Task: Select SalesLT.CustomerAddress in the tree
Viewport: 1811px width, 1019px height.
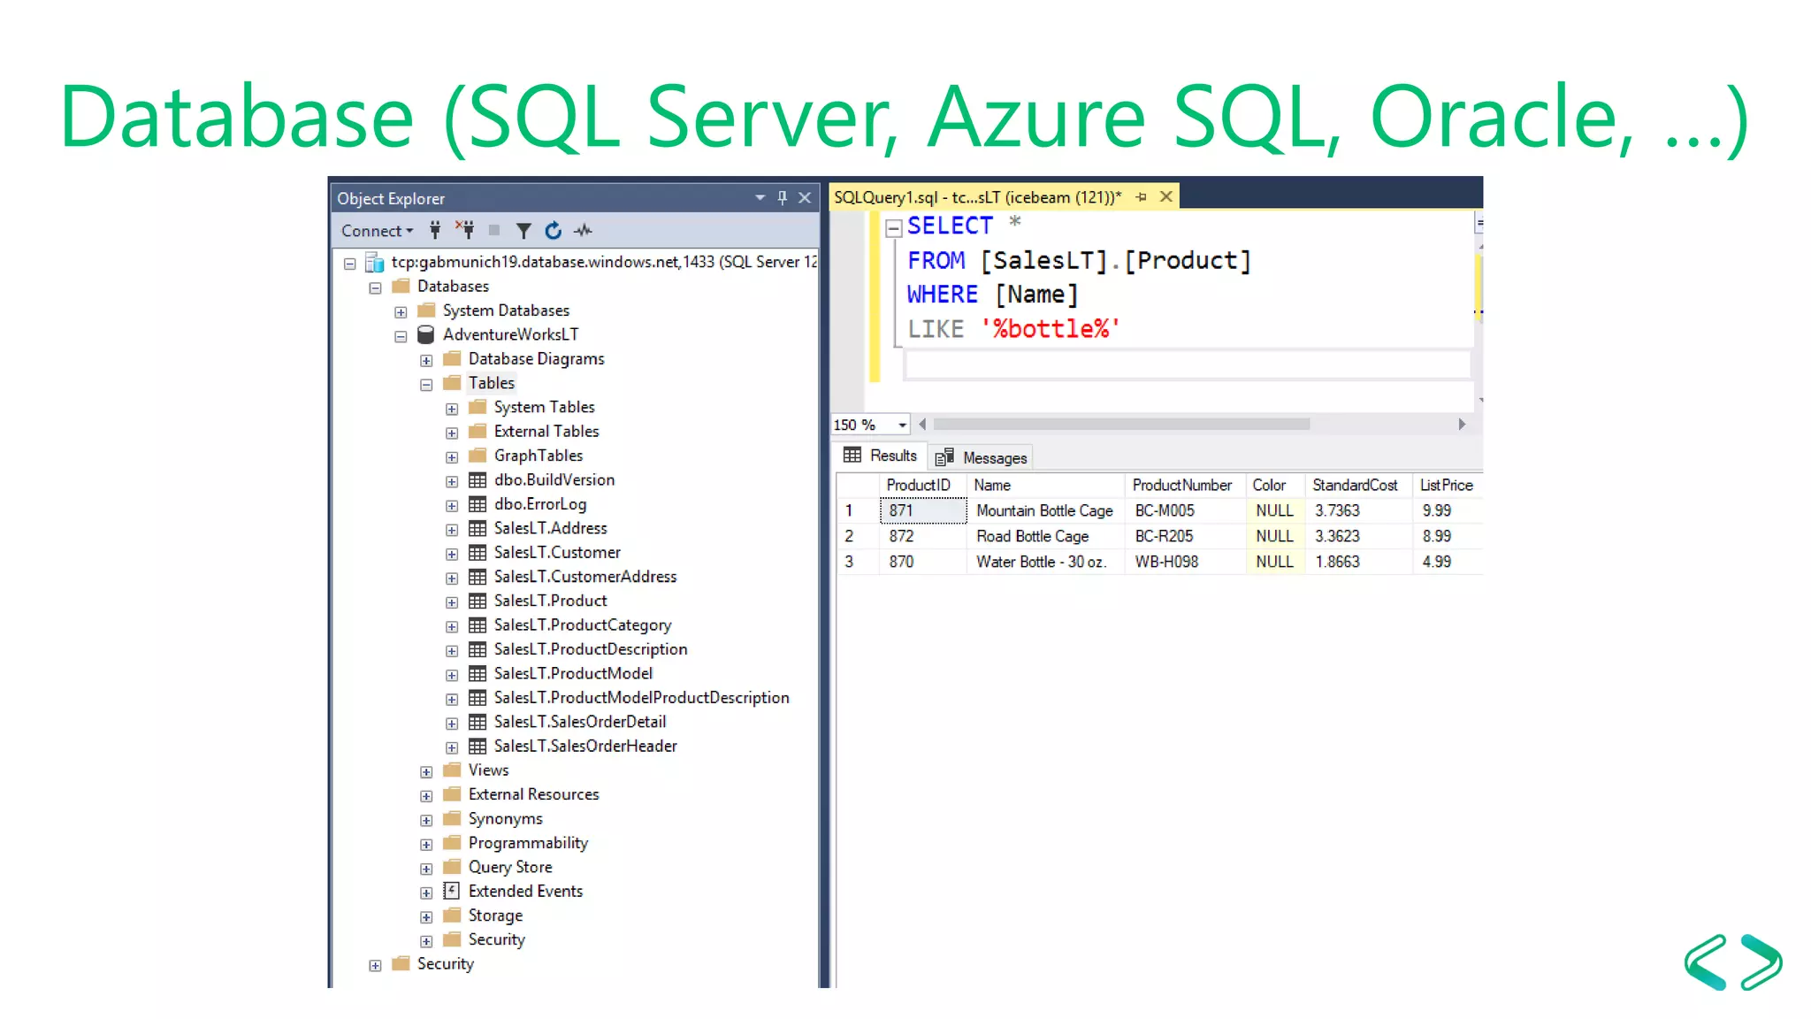Action: [x=585, y=577]
